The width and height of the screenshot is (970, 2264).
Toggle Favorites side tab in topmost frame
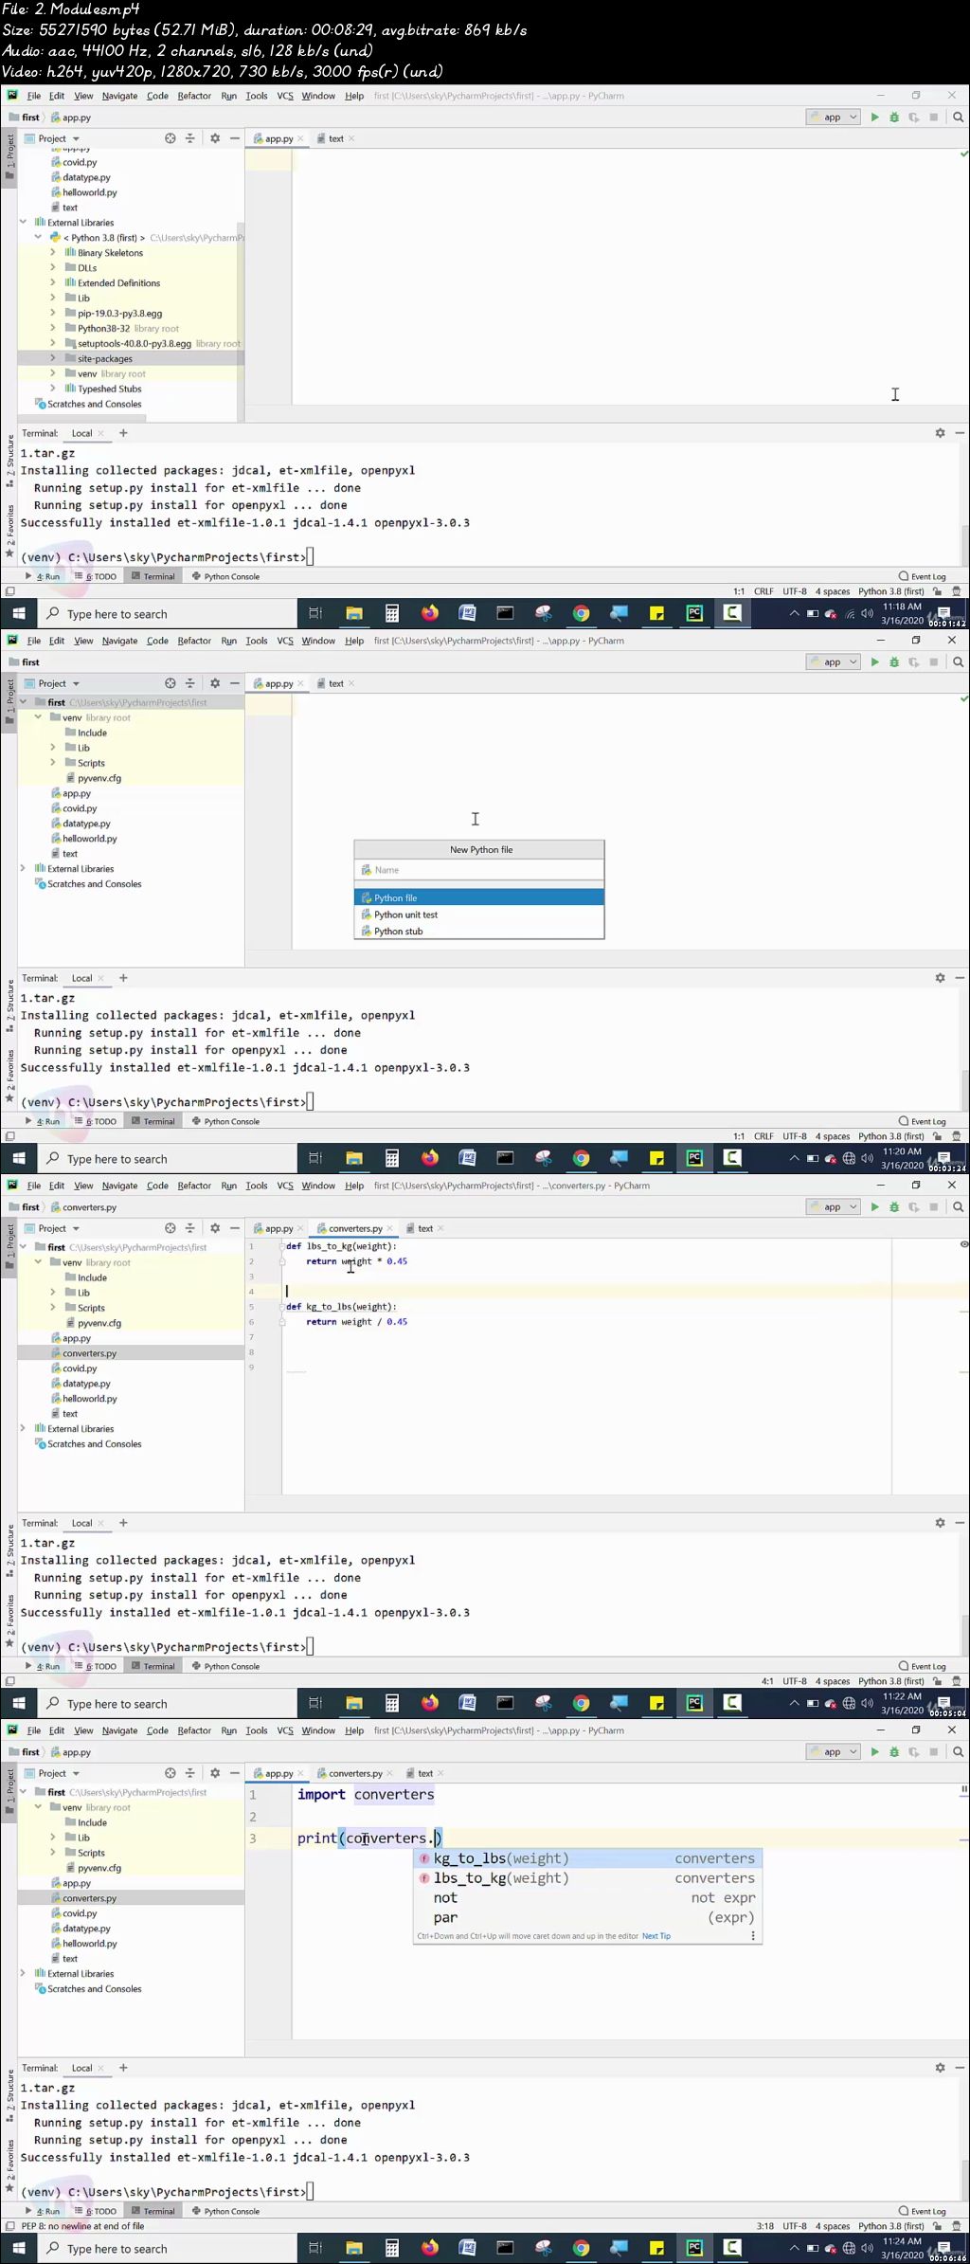point(10,531)
